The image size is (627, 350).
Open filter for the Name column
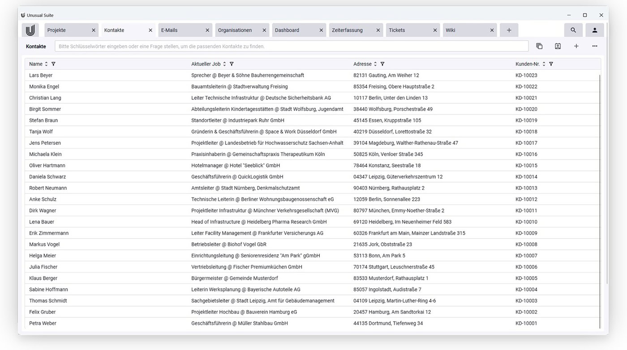tap(53, 64)
